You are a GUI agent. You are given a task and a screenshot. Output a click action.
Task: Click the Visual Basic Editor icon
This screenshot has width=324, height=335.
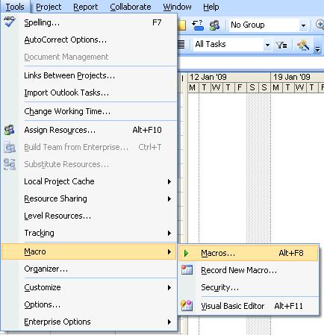pos(187,306)
